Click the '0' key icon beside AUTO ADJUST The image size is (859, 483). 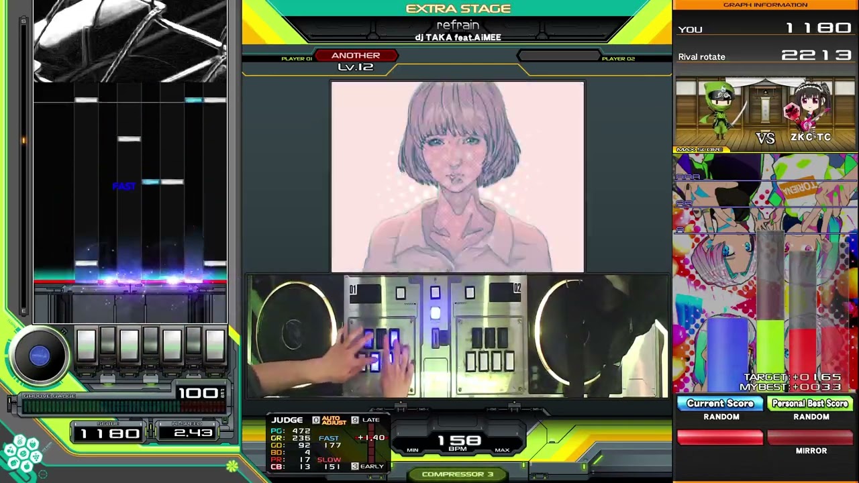[x=316, y=421]
